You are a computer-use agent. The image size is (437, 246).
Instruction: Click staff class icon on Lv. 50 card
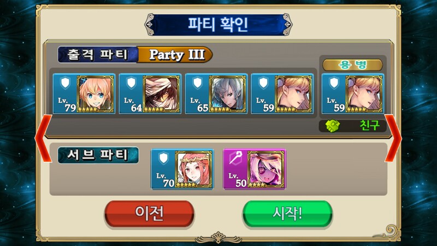point(235,158)
